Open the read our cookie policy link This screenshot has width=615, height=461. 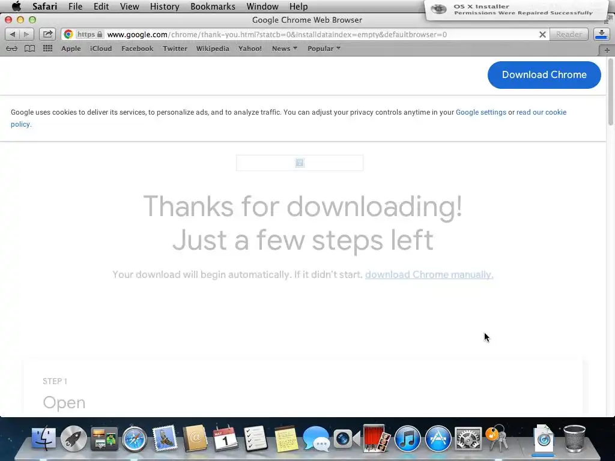tap(541, 112)
